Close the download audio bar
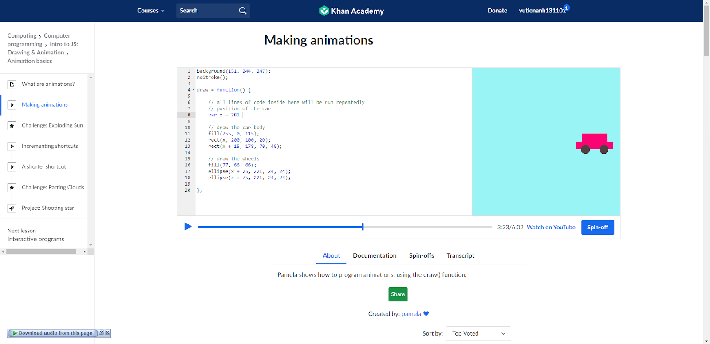 (x=107, y=332)
